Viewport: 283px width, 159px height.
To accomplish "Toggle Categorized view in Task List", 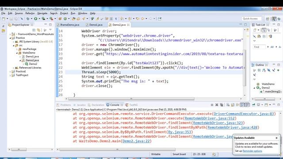I will click(x=264, y=30).
